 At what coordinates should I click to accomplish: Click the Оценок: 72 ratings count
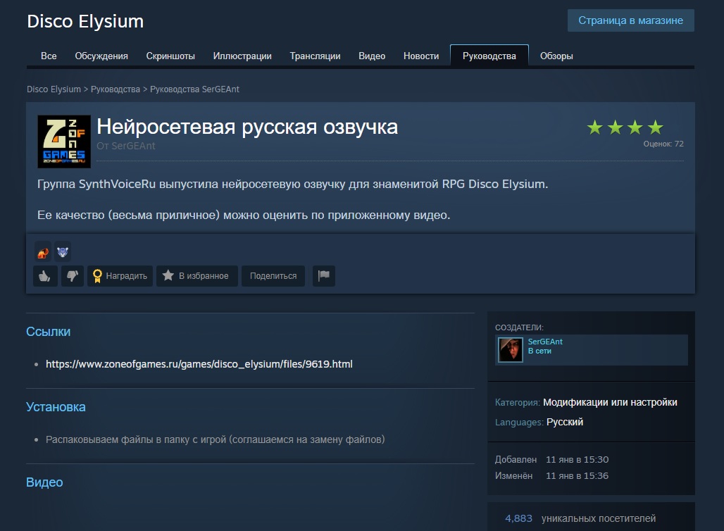point(663,144)
